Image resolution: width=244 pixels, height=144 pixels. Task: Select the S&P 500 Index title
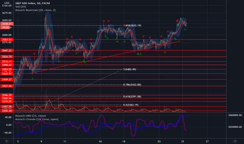coord(32,3)
